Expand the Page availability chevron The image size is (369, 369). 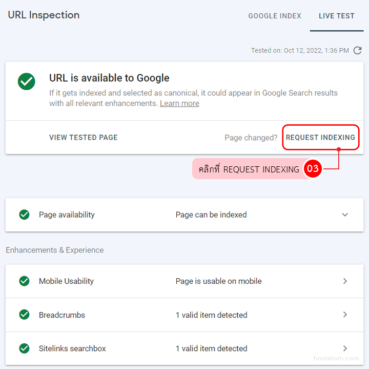coord(345,215)
